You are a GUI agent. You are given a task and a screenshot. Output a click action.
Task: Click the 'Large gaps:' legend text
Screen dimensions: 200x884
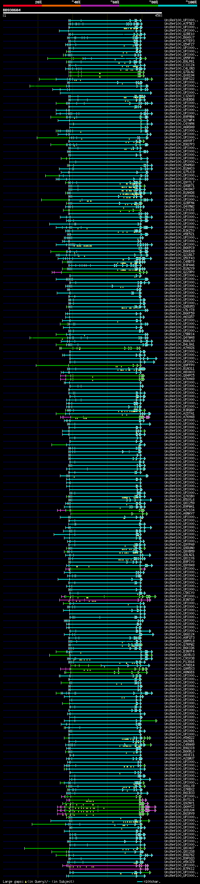coord(13,881)
